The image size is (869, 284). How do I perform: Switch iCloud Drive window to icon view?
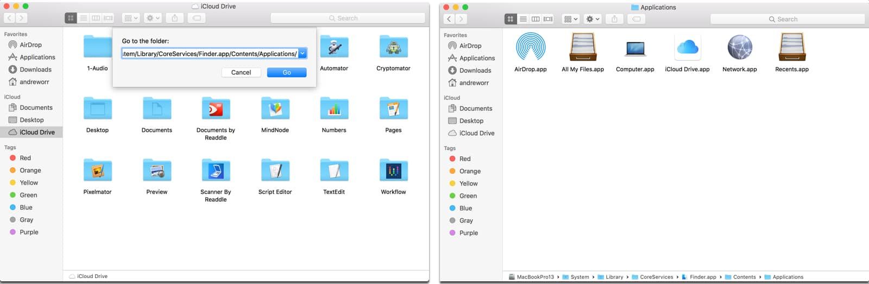[71, 18]
